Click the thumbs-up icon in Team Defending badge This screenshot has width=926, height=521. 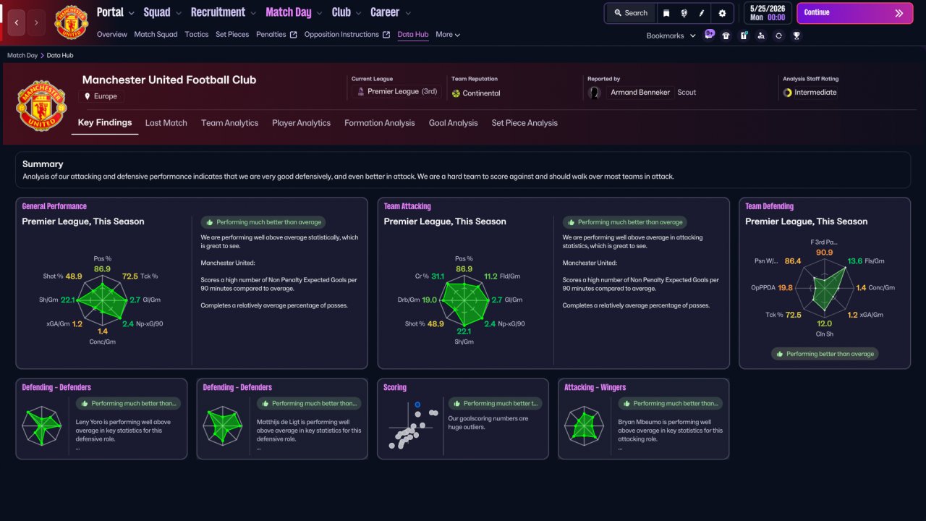[779, 354]
